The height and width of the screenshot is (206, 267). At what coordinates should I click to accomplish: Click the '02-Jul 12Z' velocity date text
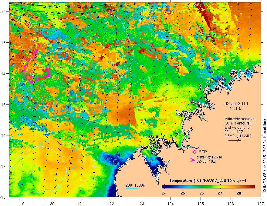point(234,132)
